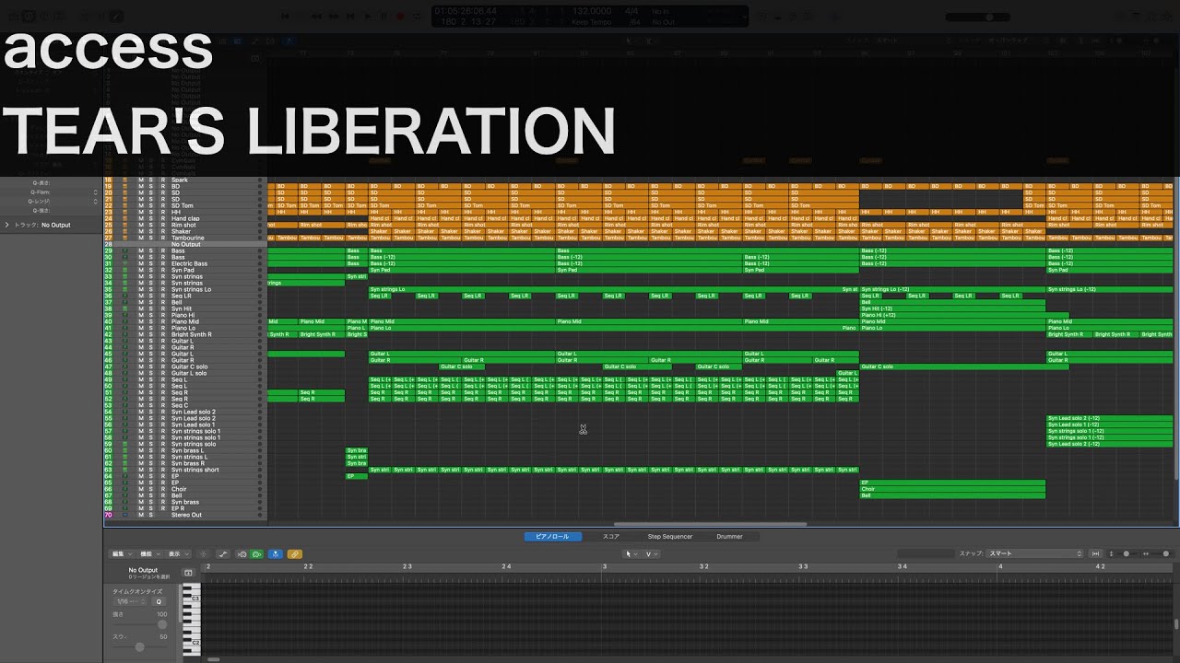Open the 編集 (Edit) menu in piano roll

[x=120, y=554]
